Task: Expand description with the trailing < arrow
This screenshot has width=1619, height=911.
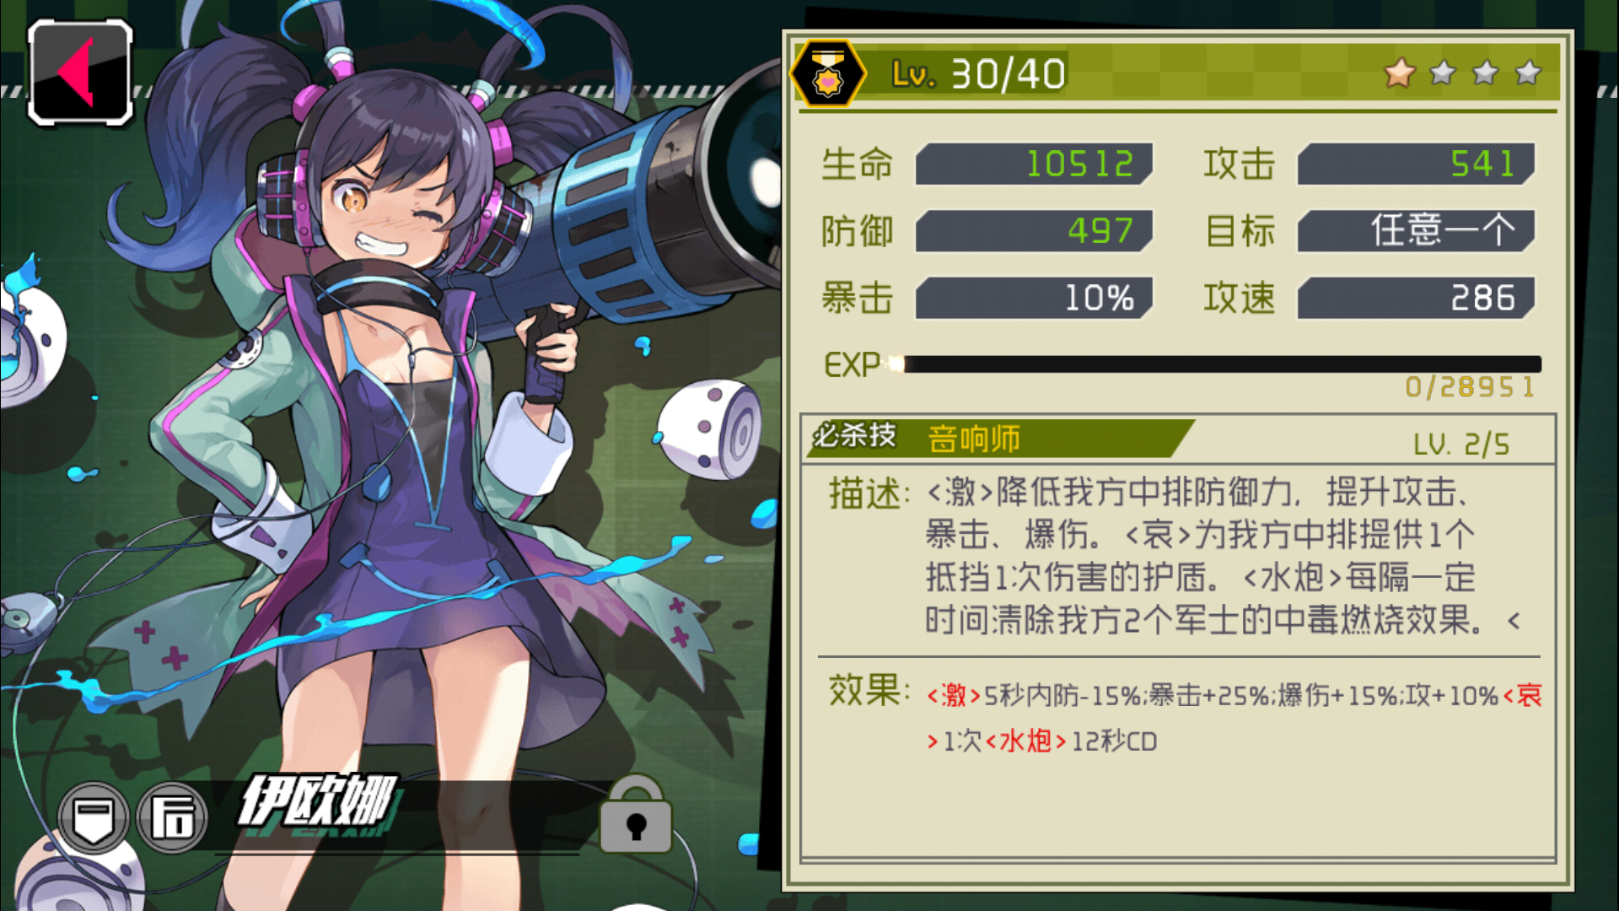Action: pos(1514,622)
